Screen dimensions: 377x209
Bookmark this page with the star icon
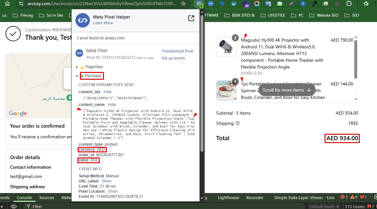[x=183, y=4]
